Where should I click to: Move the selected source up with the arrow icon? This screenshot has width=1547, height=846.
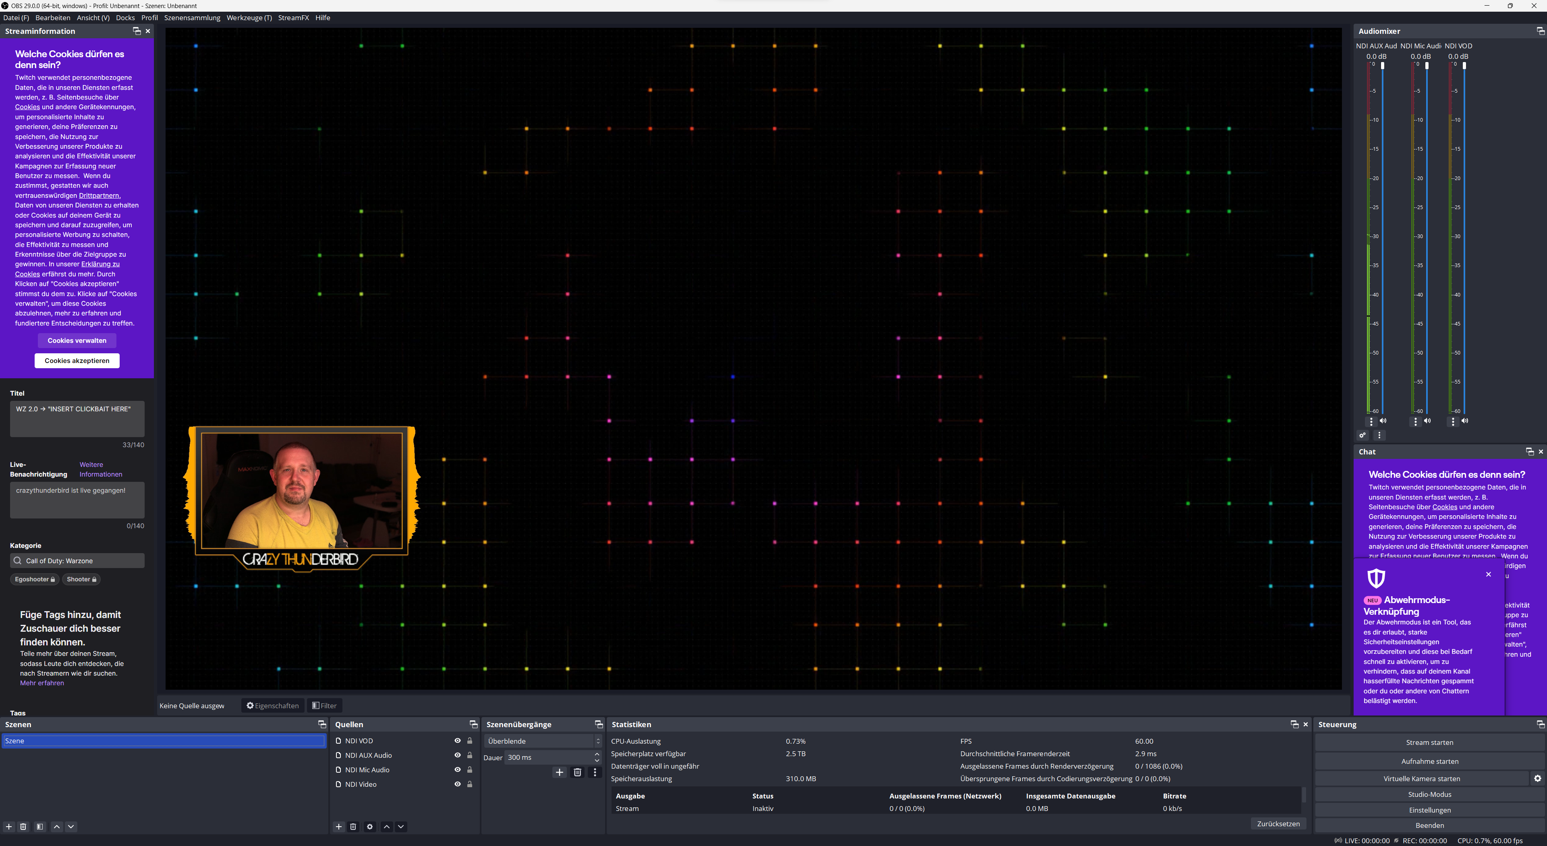[386, 827]
